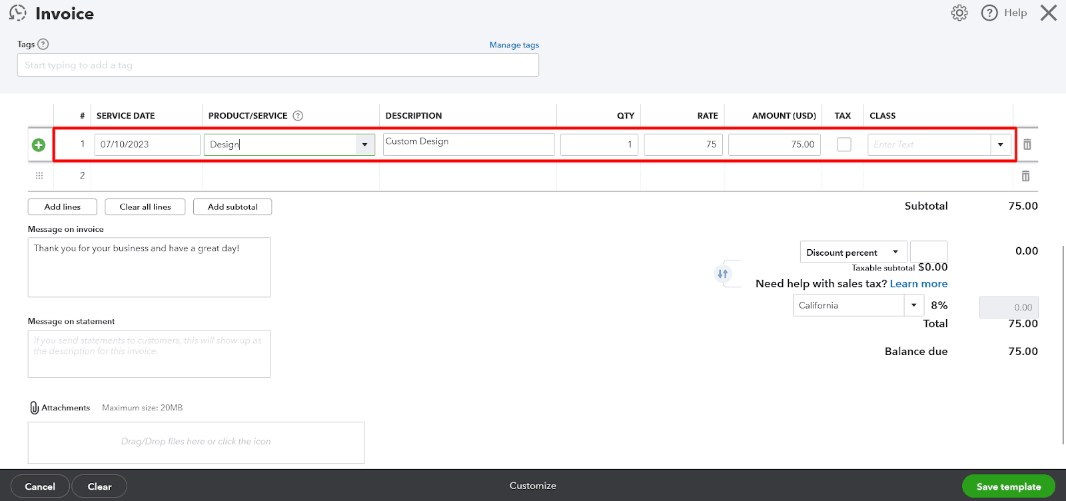This screenshot has height=501, width=1066.
Task: Click the Manage tags link
Action: point(514,45)
